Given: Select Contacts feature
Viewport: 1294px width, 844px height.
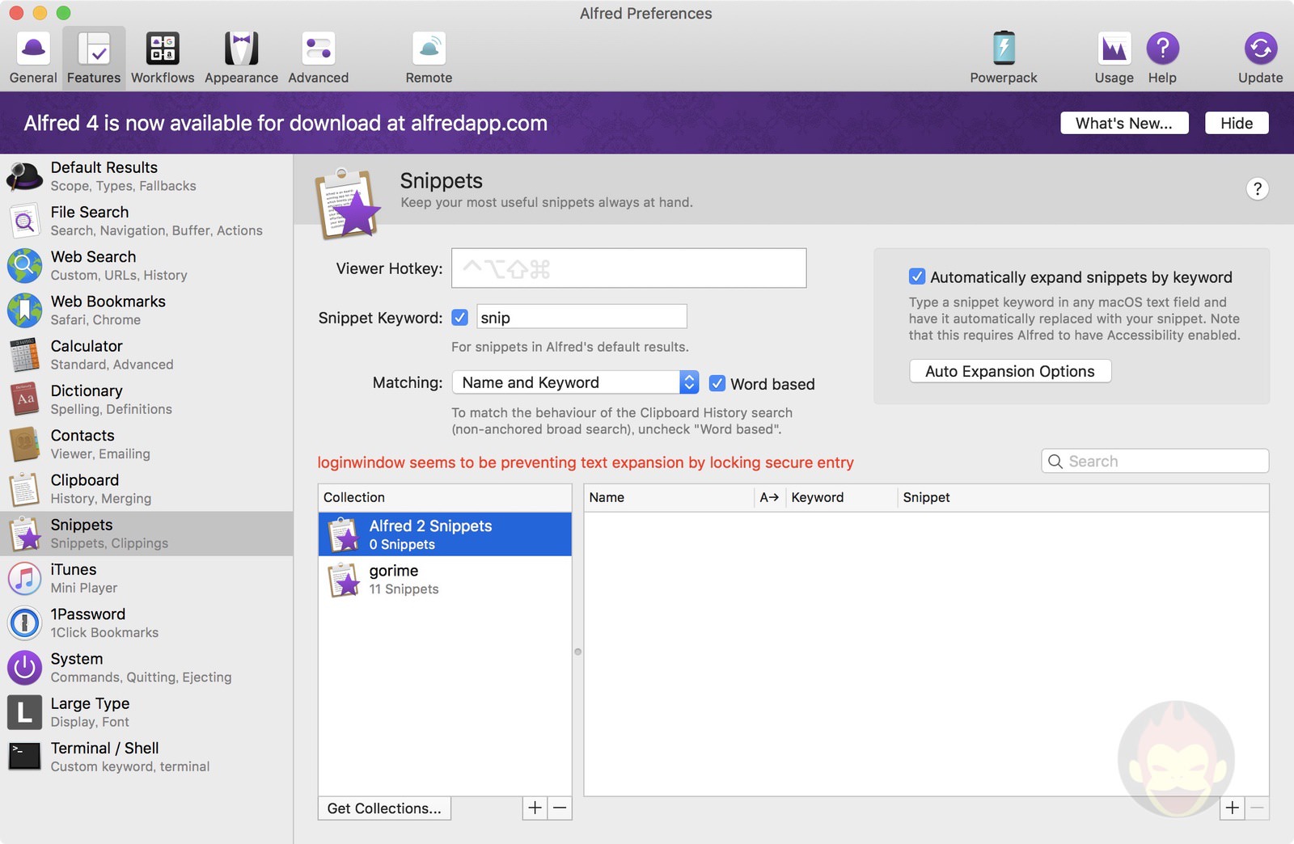Looking at the screenshot, I should 146,444.
